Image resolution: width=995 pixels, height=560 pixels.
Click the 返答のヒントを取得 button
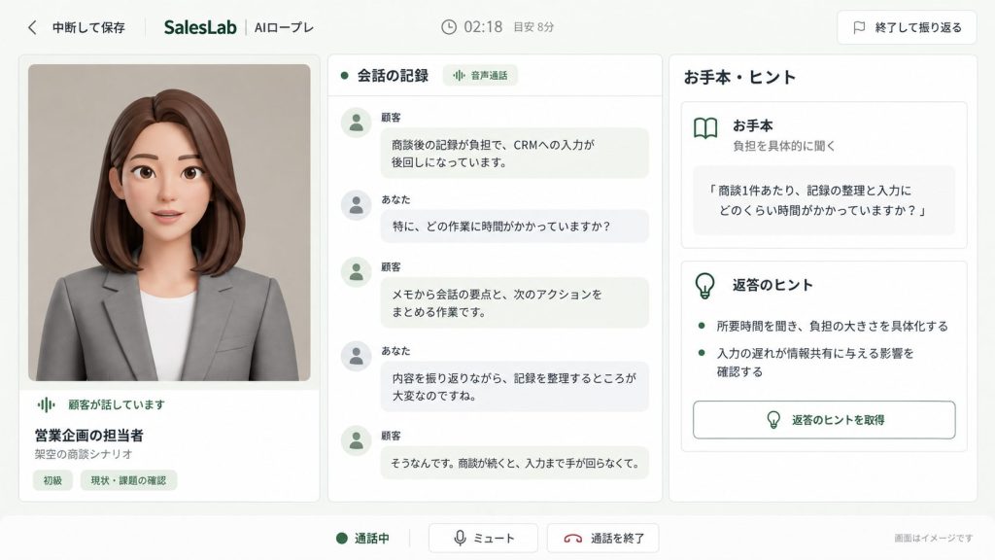tap(824, 420)
